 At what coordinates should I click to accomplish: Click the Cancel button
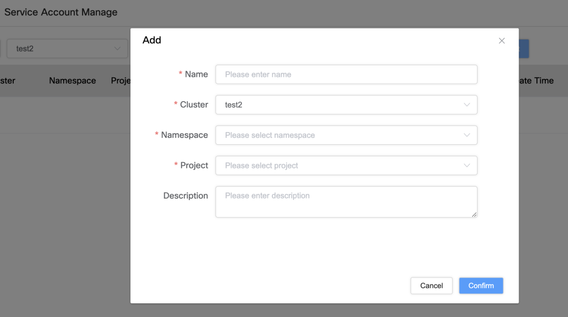[x=431, y=286]
